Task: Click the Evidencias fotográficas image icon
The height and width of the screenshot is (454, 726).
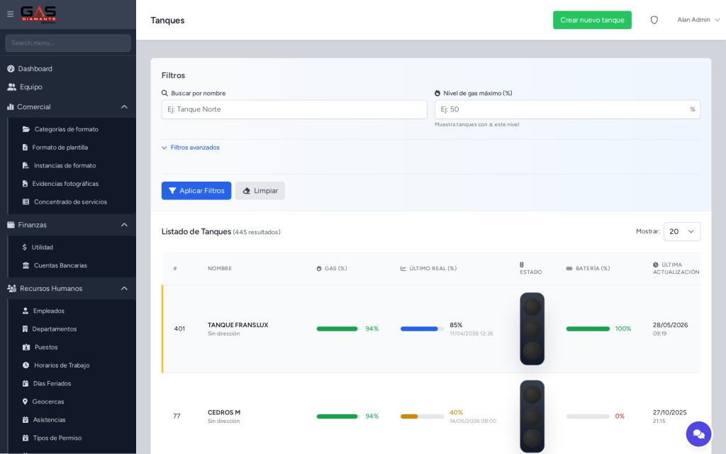Action: point(25,184)
